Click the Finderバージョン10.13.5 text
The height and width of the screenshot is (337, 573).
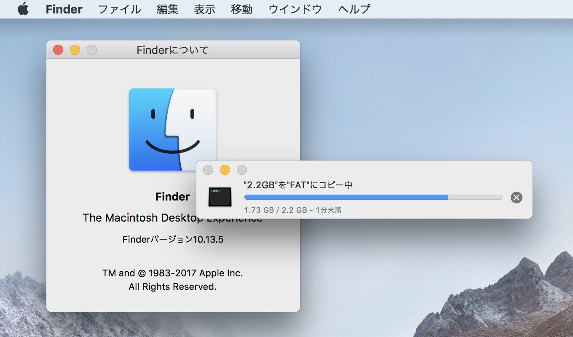173,240
